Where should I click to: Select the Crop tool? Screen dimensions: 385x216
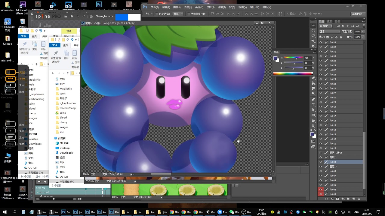click(x=313, y=46)
